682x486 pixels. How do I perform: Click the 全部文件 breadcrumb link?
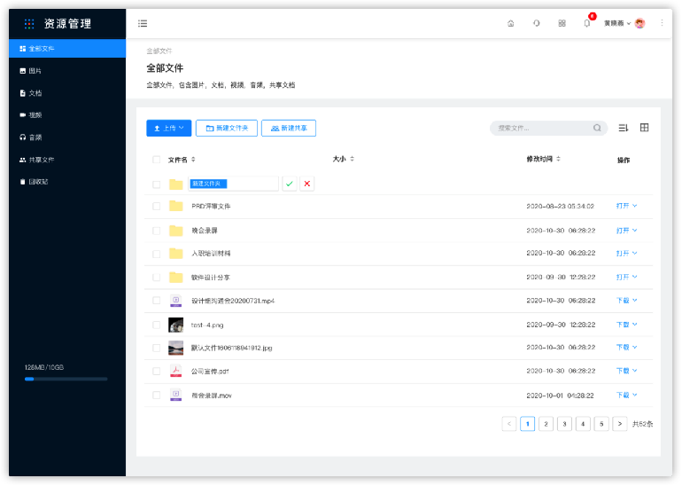tap(159, 51)
